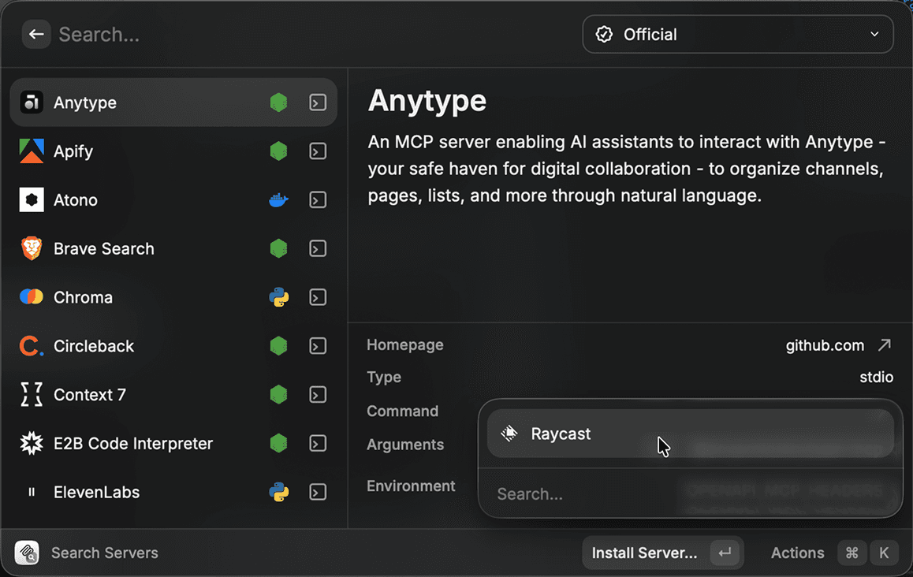Screen dimensions: 913x577
Task: Click the E2B star logo icon
Action: tap(32, 444)
